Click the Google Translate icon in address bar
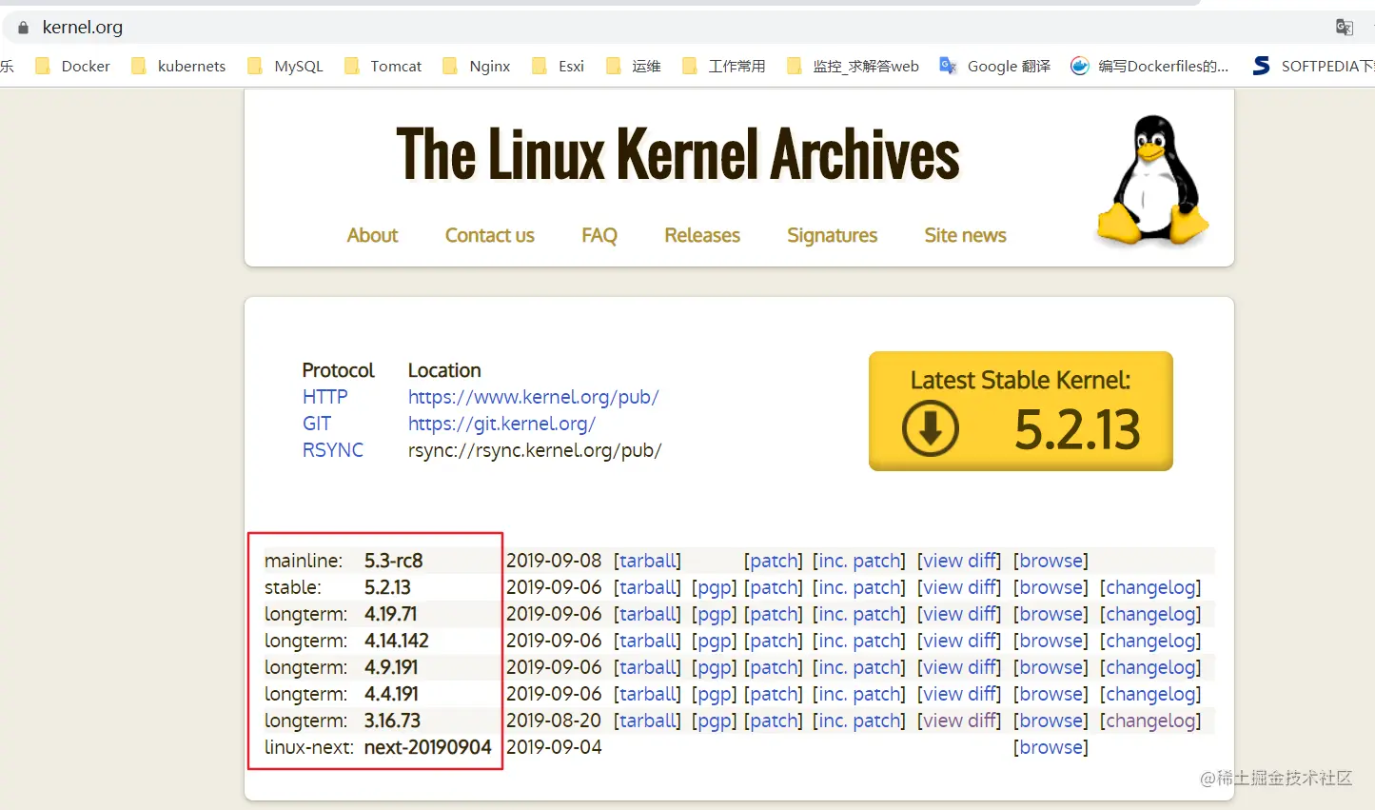Image resolution: width=1375 pixels, height=810 pixels. tap(1345, 28)
